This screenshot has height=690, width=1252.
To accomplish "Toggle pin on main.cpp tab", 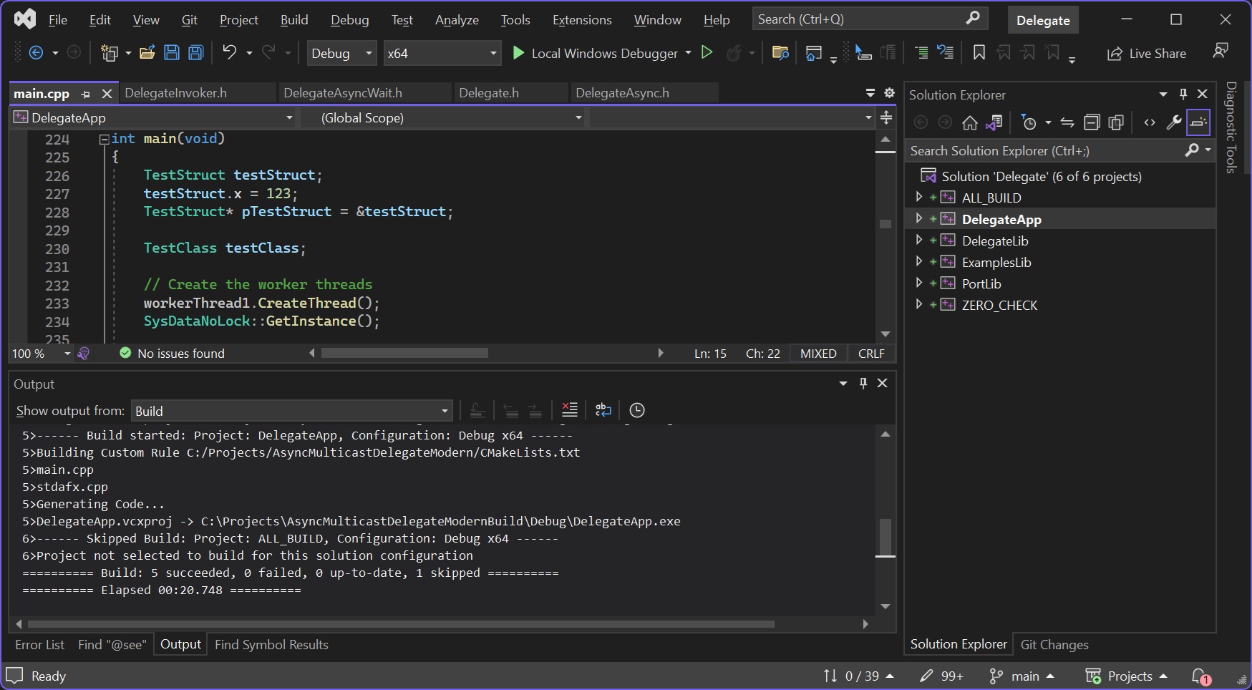I will pos(86,94).
